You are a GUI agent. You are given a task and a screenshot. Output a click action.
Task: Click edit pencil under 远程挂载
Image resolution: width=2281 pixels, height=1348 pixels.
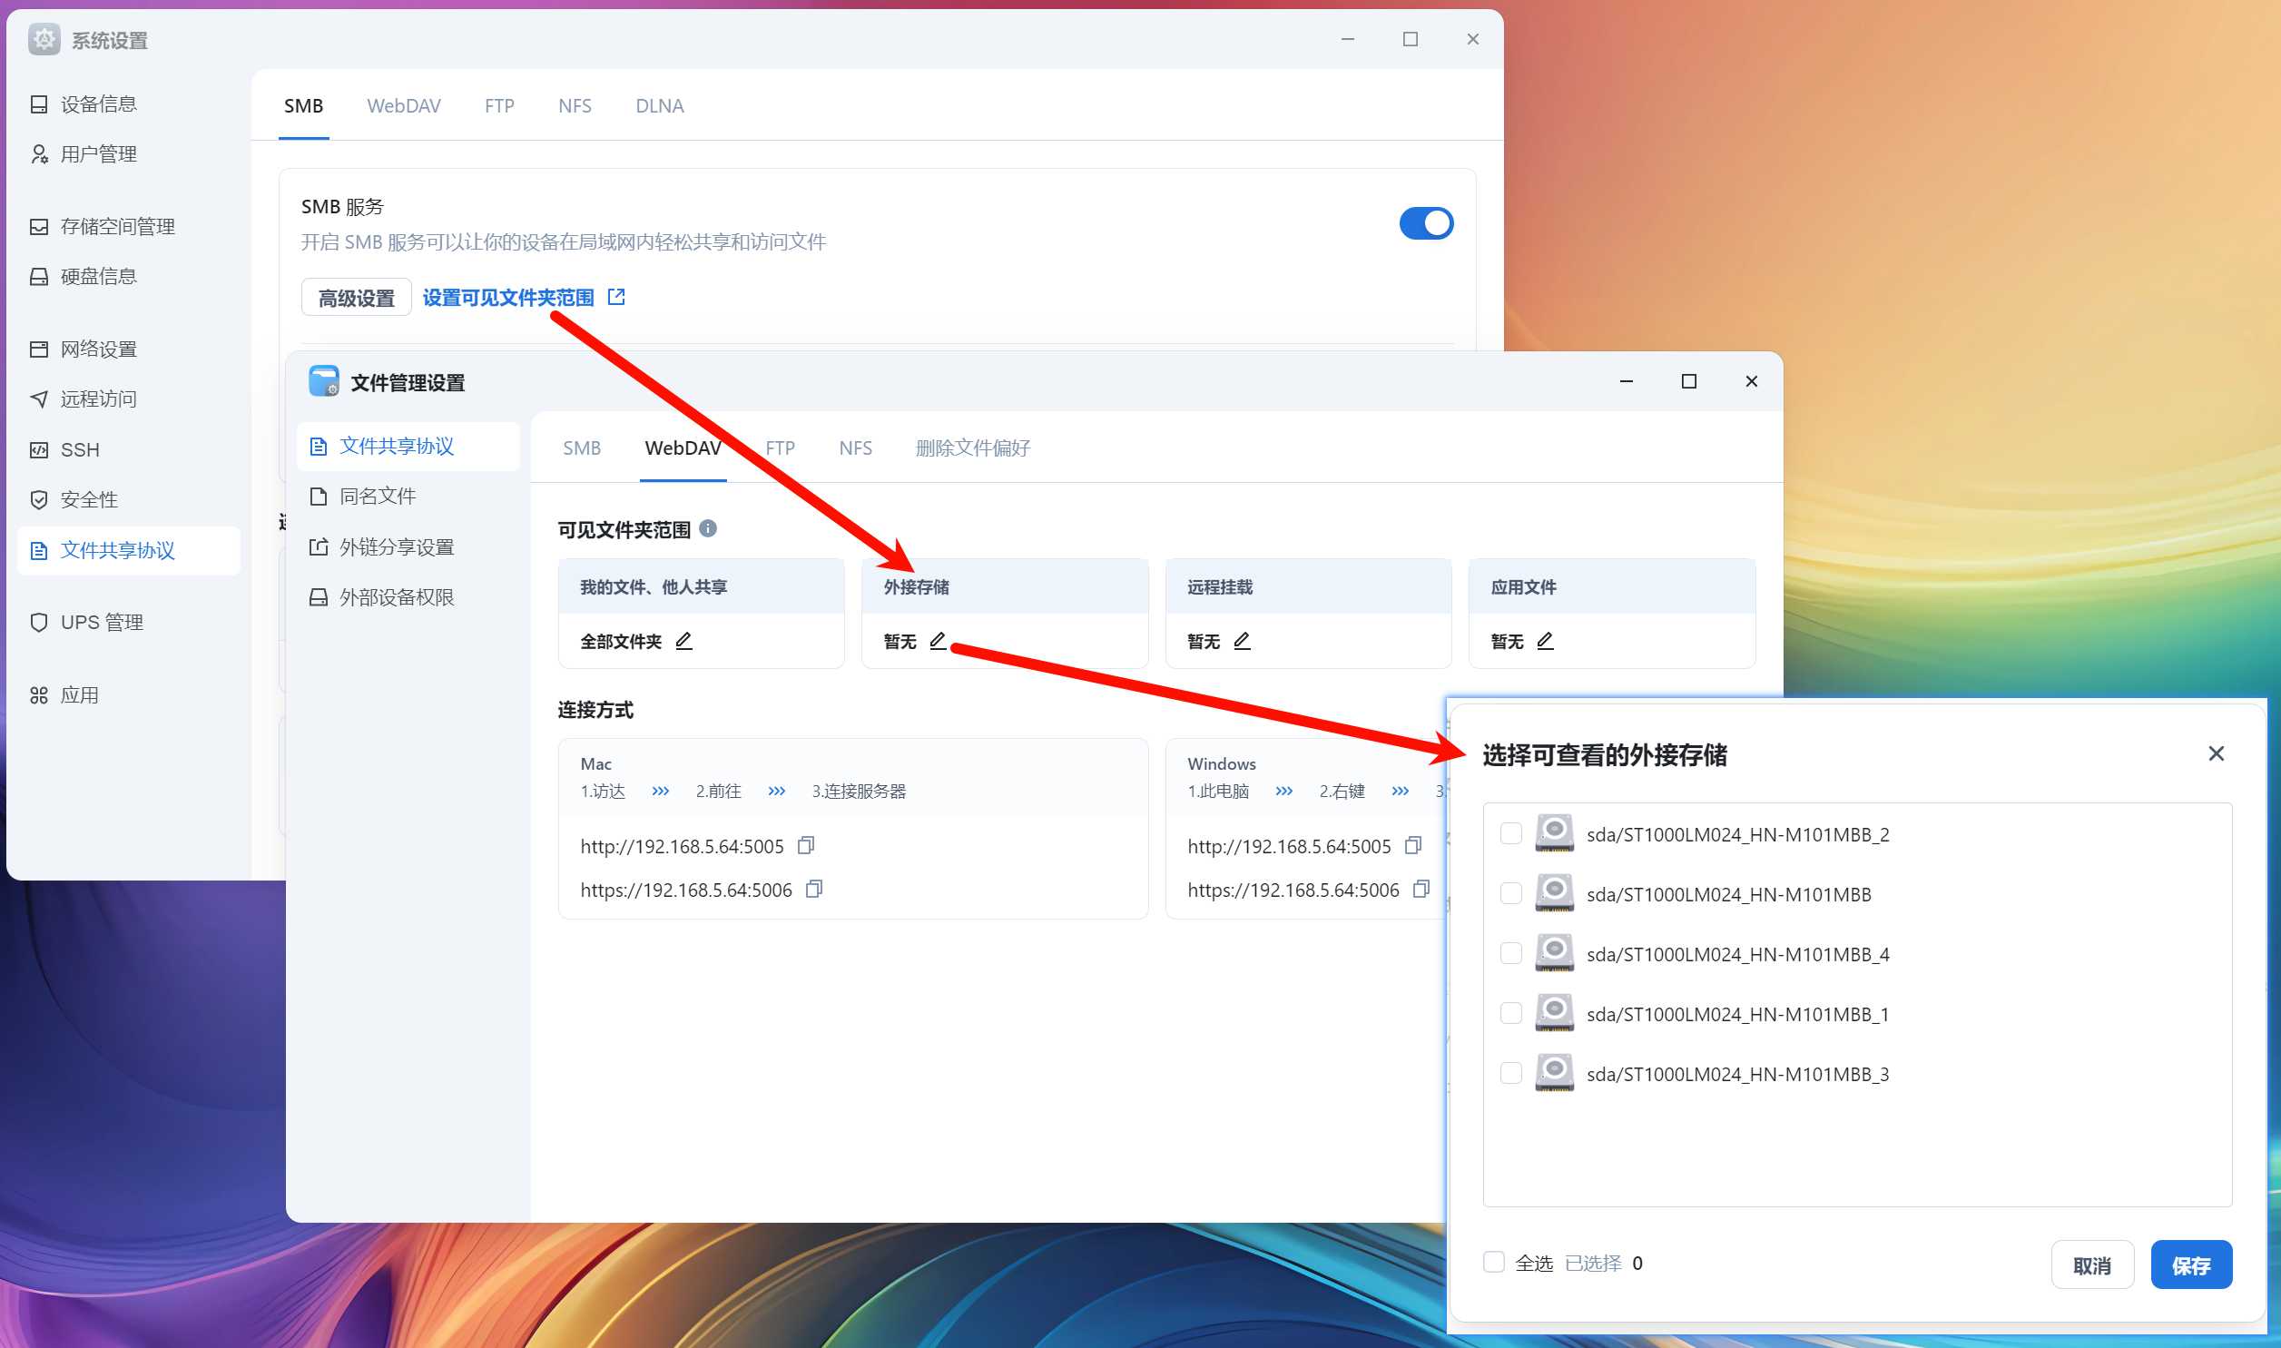(x=1242, y=641)
